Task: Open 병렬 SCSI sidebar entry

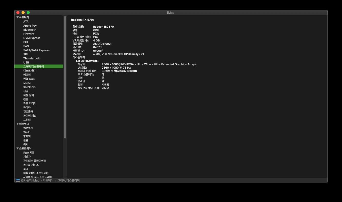Action: (29, 79)
